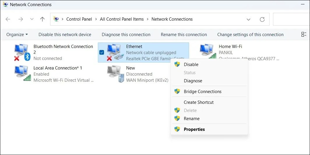Select the Bluetooth Network Connection 2 icon

tap(22, 52)
